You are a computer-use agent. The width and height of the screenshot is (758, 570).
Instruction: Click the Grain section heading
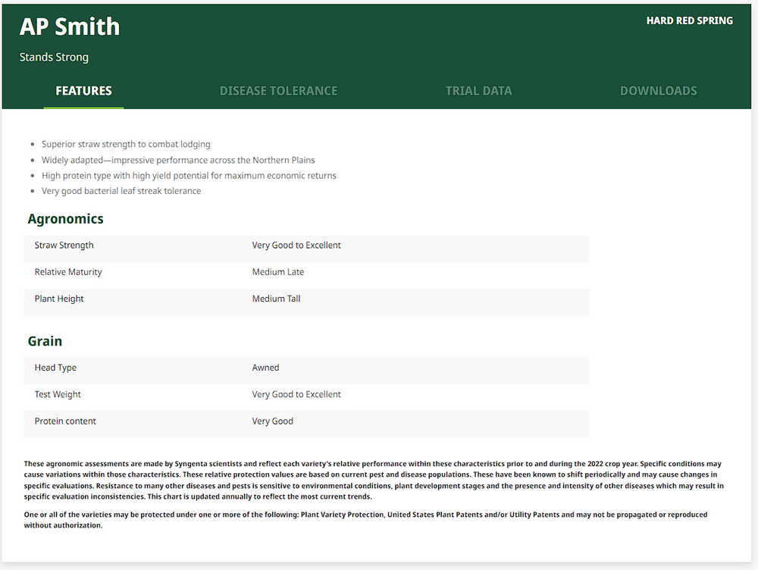(45, 341)
